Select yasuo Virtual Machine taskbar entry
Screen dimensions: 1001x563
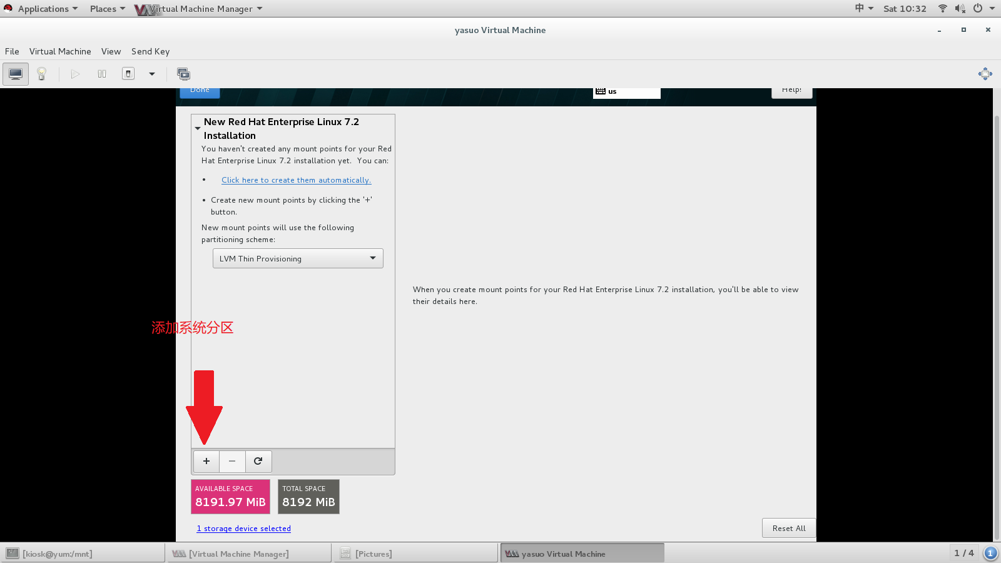[582, 554]
